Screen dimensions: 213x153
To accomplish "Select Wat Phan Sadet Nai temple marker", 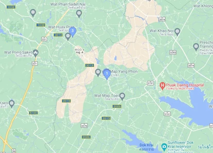I will (x=79, y=14).
